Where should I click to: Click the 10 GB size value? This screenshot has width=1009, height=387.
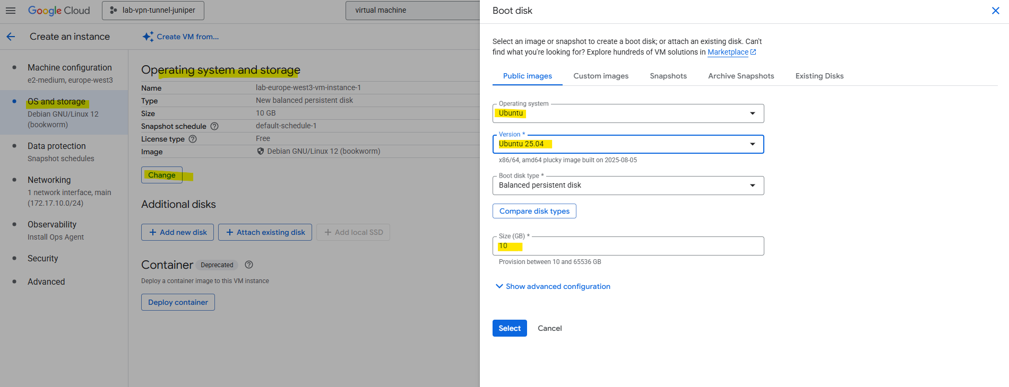(x=266, y=113)
